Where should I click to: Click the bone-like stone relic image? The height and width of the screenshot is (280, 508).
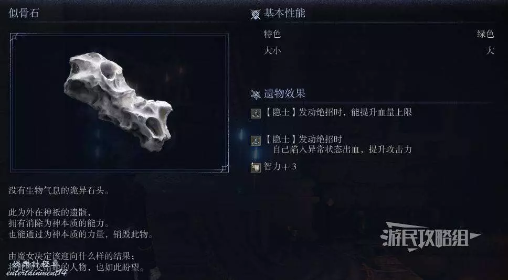pyautogui.click(x=118, y=102)
